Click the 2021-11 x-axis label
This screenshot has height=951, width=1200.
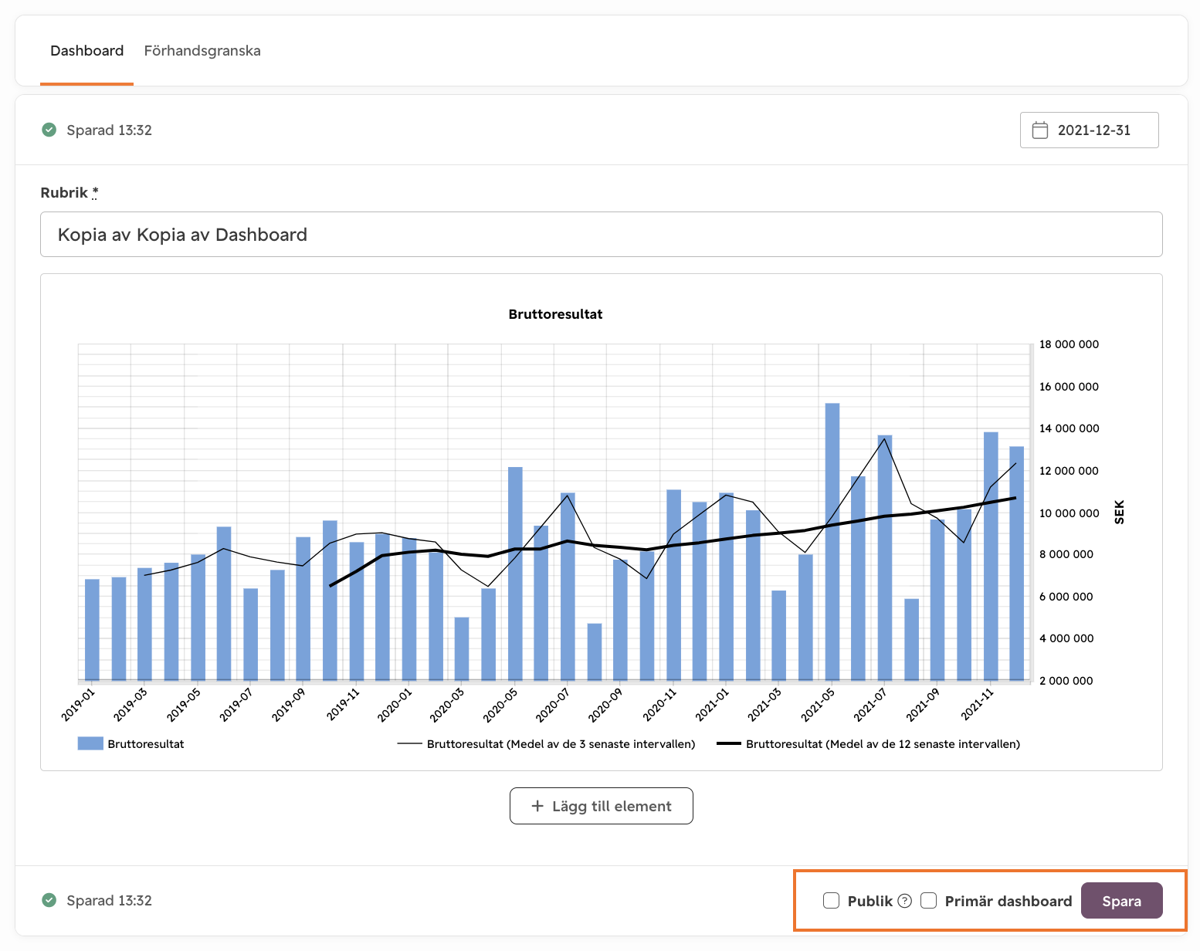pyautogui.click(x=978, y=704)
